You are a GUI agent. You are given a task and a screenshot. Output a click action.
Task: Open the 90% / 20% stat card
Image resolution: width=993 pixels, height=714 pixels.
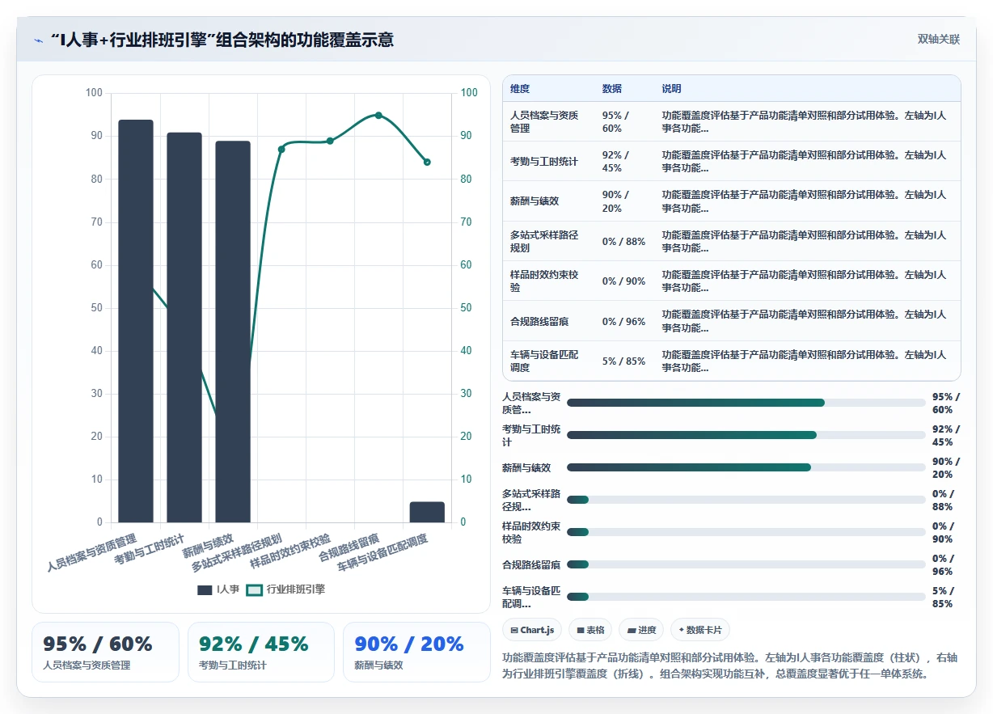[x=416, y=652]
